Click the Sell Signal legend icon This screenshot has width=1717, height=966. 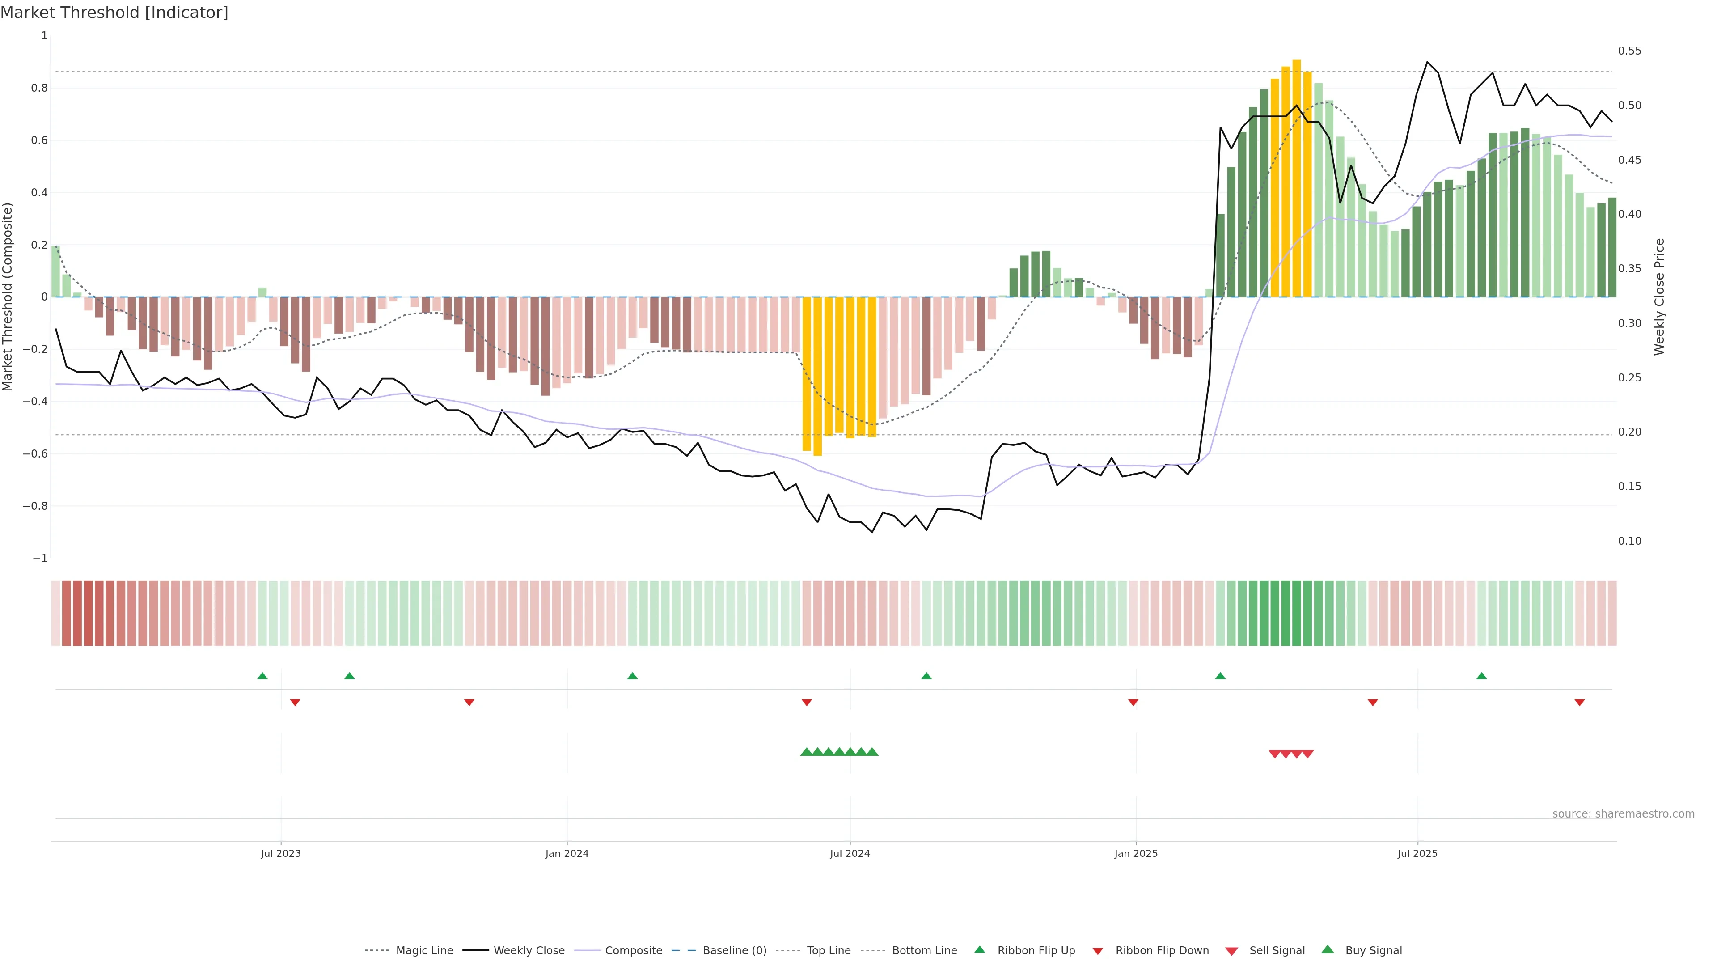1232,951
